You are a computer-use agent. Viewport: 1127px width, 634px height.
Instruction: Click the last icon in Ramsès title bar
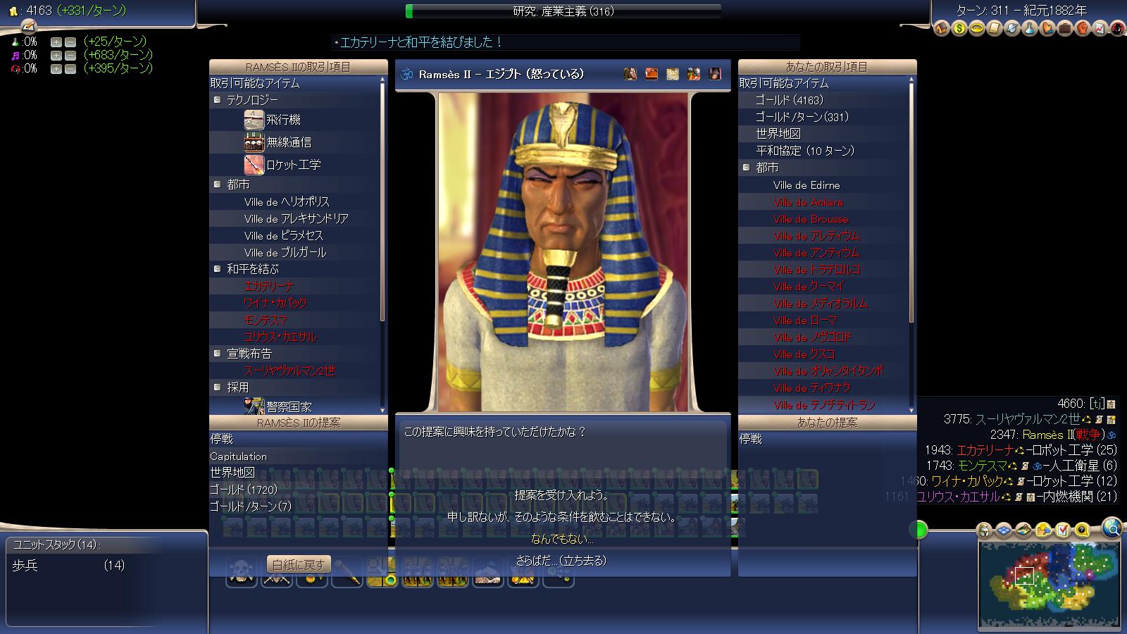[715, 74]
